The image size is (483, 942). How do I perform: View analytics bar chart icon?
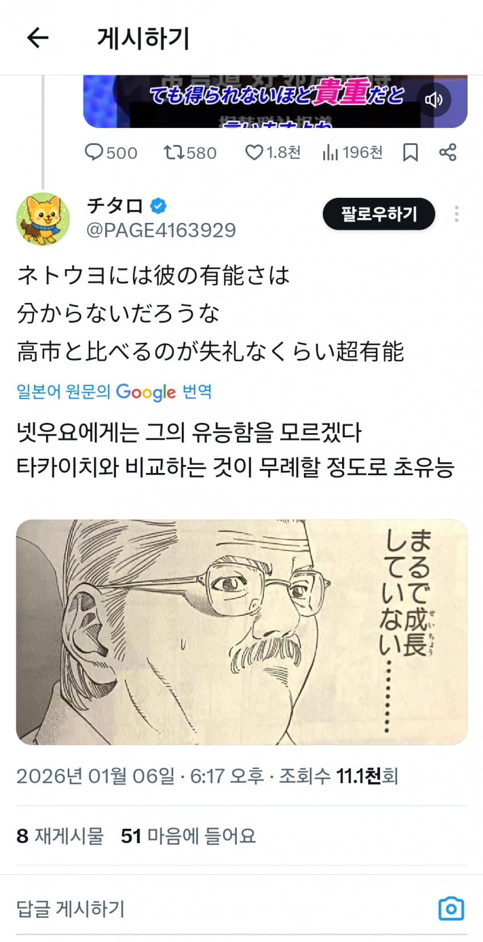pyautogui.click(x=330, y=152)
